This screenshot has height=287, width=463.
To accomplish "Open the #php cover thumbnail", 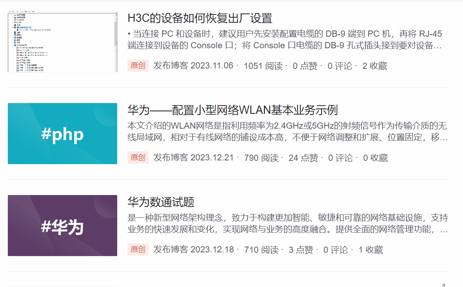I will tap(62, 133).
